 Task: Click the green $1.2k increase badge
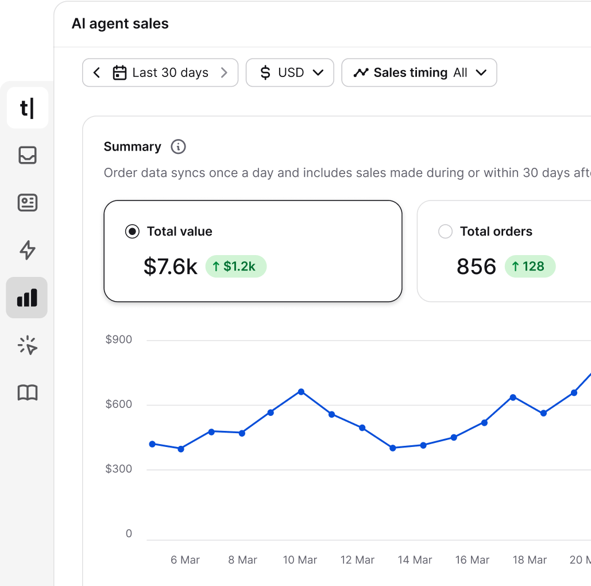(x=235, y=266)
